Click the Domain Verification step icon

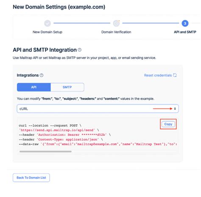[x=116, y=23]
